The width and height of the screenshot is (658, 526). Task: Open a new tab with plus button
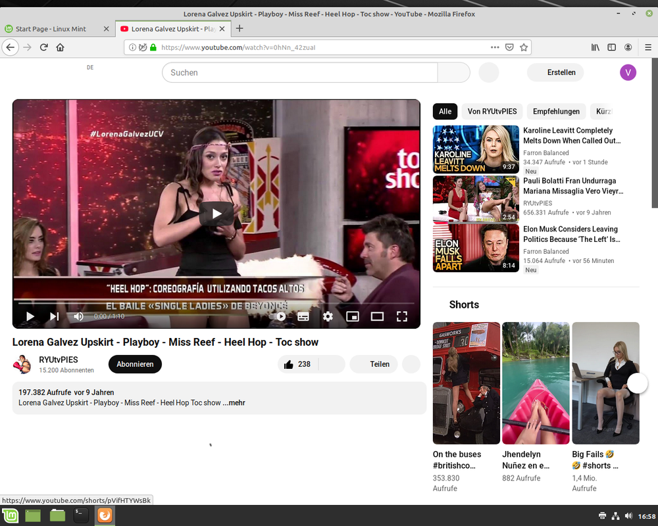click(240, 28)
